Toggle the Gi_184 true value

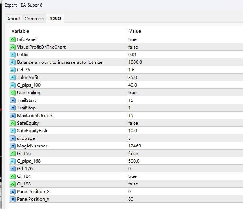tap(132, 176)
